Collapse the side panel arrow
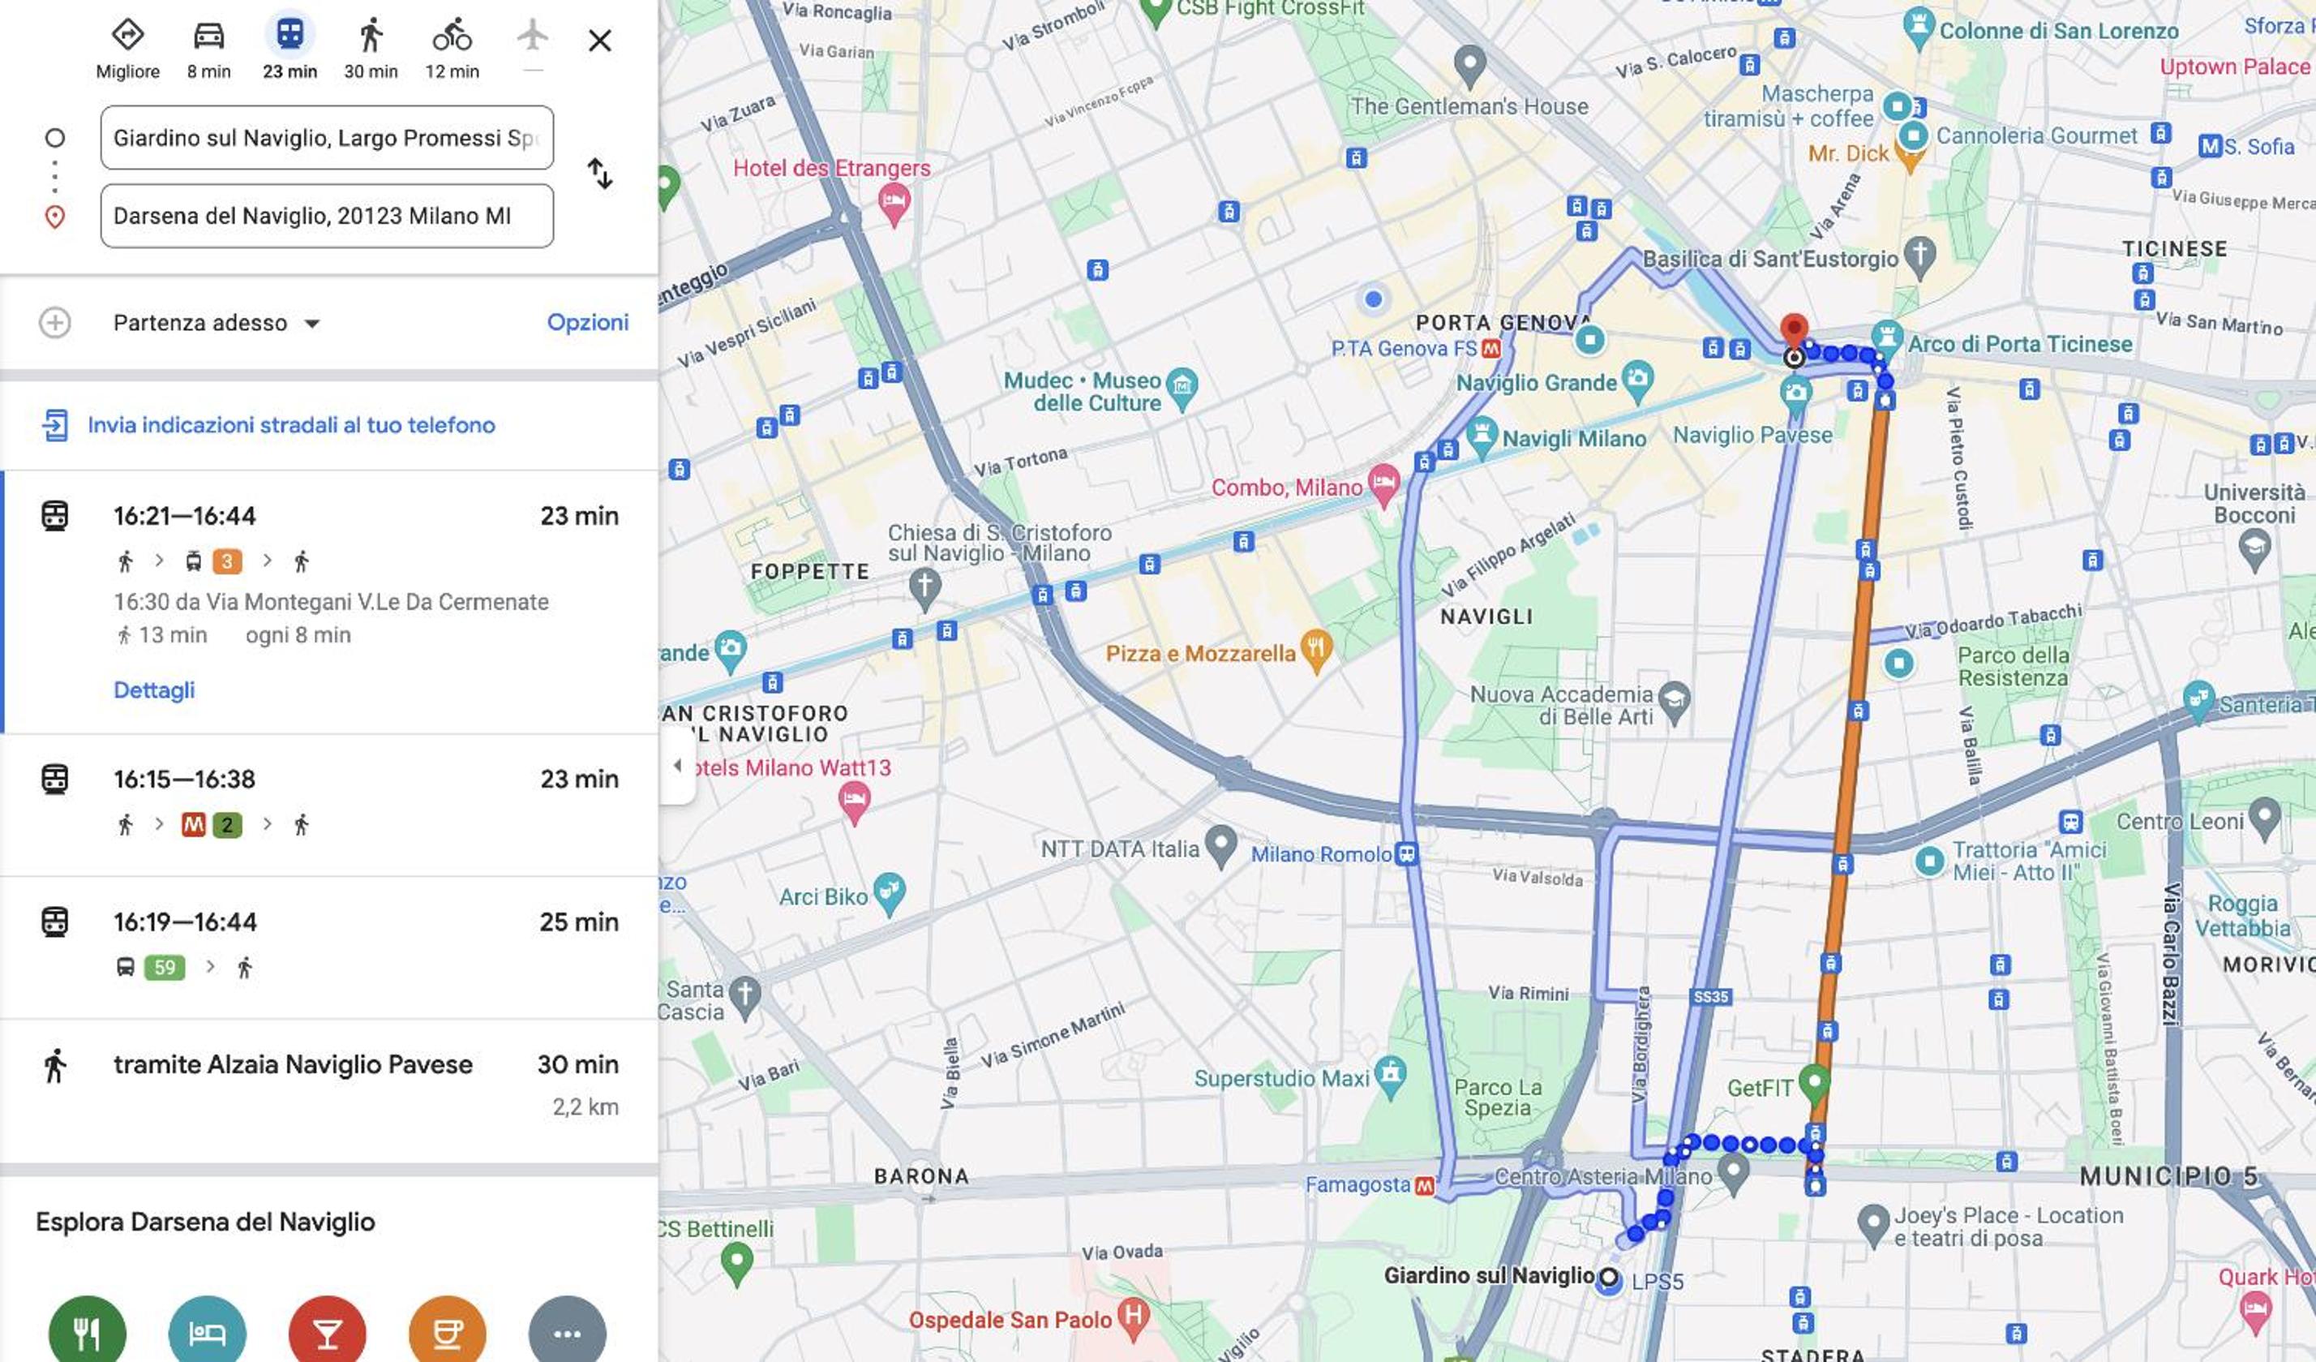Image resolution: width=2316 pixels, height=1362 pixels. [x=677, y=765]
